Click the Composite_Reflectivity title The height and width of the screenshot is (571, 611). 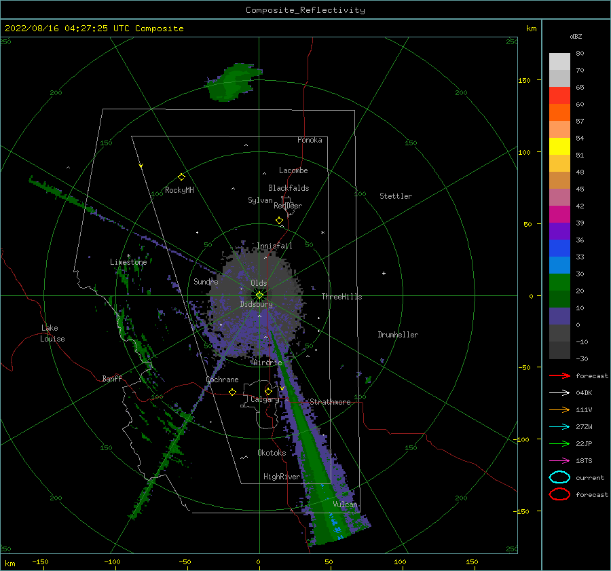point(305,10)
